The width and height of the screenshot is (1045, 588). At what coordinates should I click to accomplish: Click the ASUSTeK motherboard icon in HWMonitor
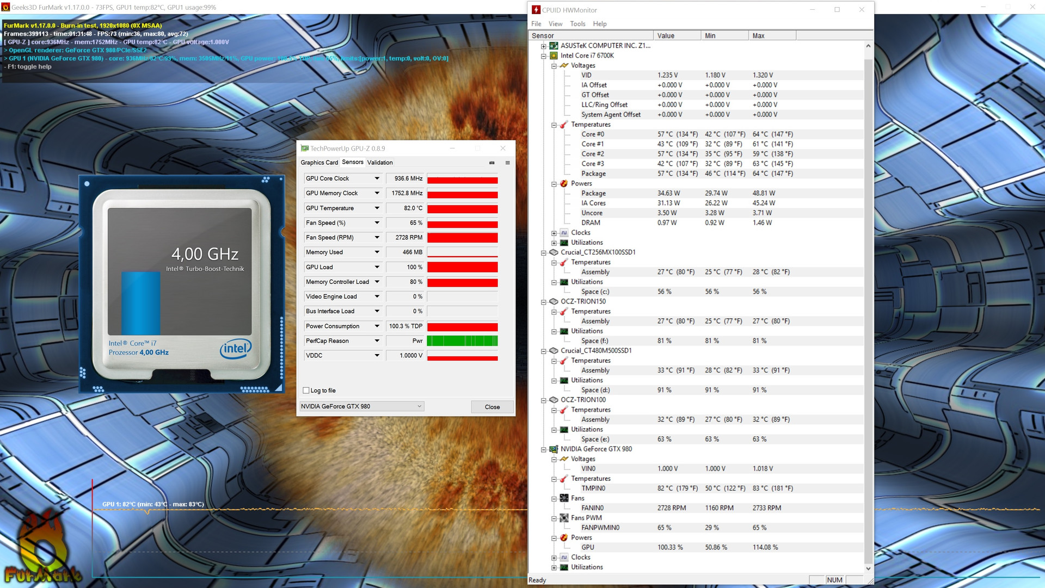tap(554, 46)
